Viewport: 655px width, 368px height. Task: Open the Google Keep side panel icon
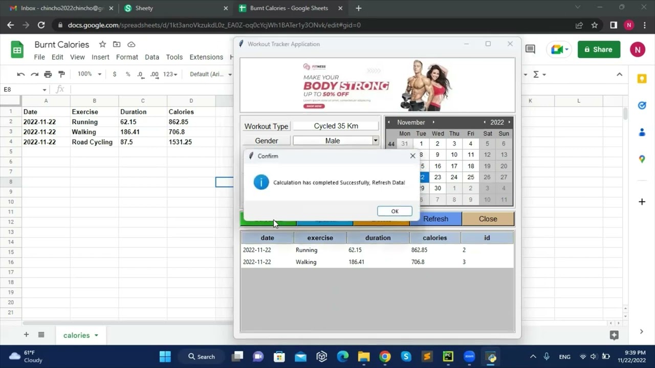[x=642, y=79]
